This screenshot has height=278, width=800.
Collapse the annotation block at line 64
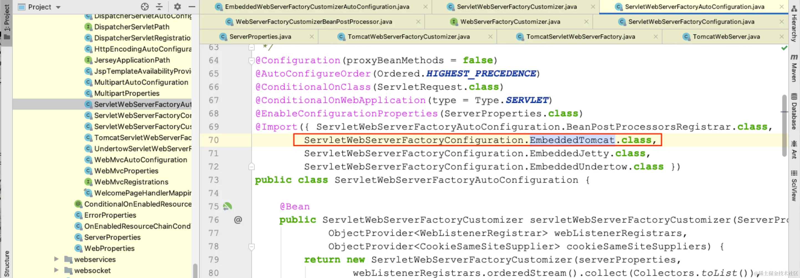252,60
